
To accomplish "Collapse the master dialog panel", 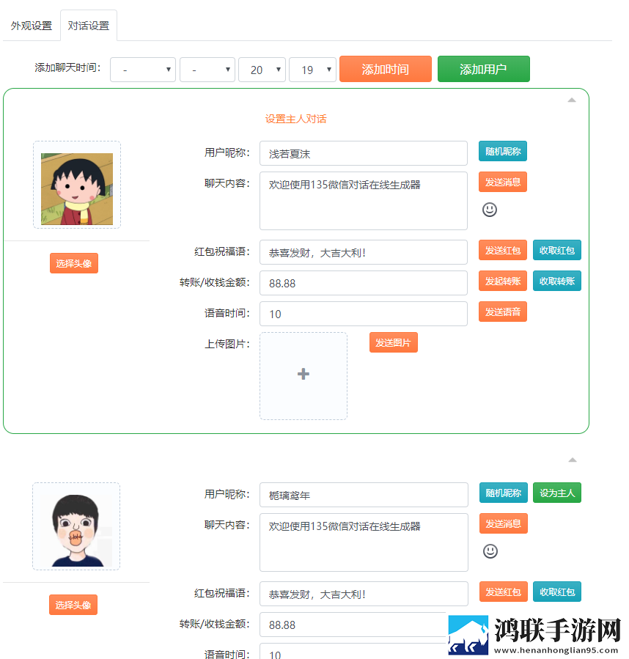I will click(x=571, y=100).
